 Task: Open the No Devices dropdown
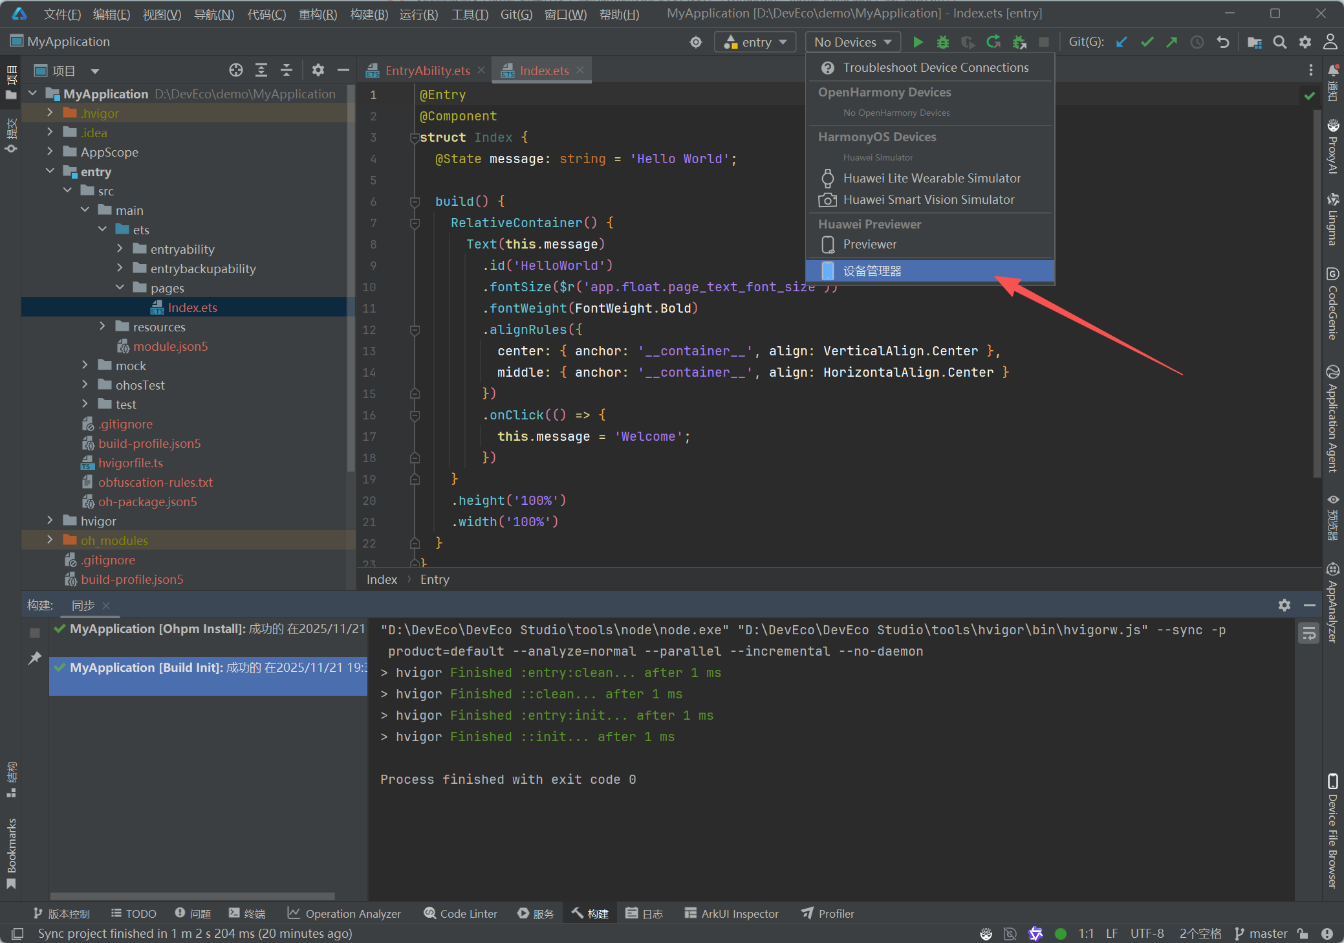[x=853, y=42]
